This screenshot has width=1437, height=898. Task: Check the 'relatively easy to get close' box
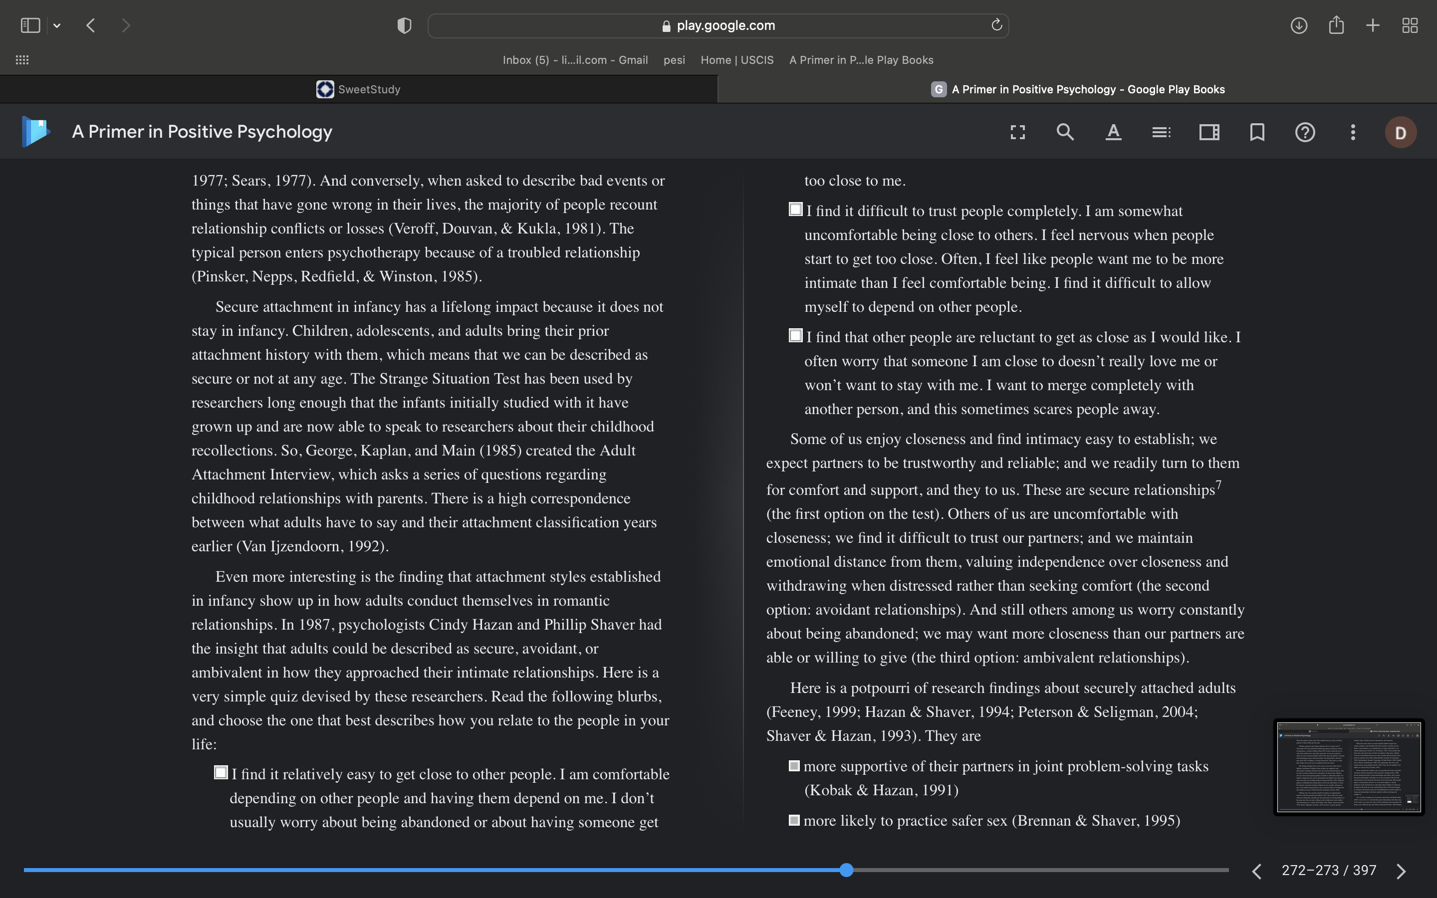tap(221, 772)
